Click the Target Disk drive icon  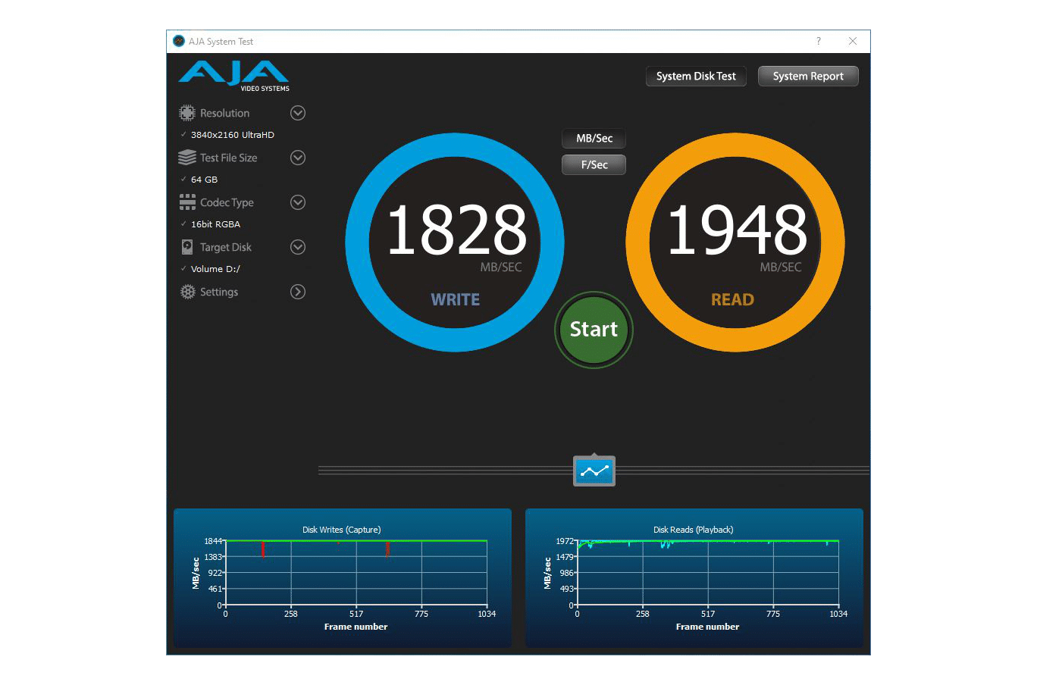(x=186, y=247)
